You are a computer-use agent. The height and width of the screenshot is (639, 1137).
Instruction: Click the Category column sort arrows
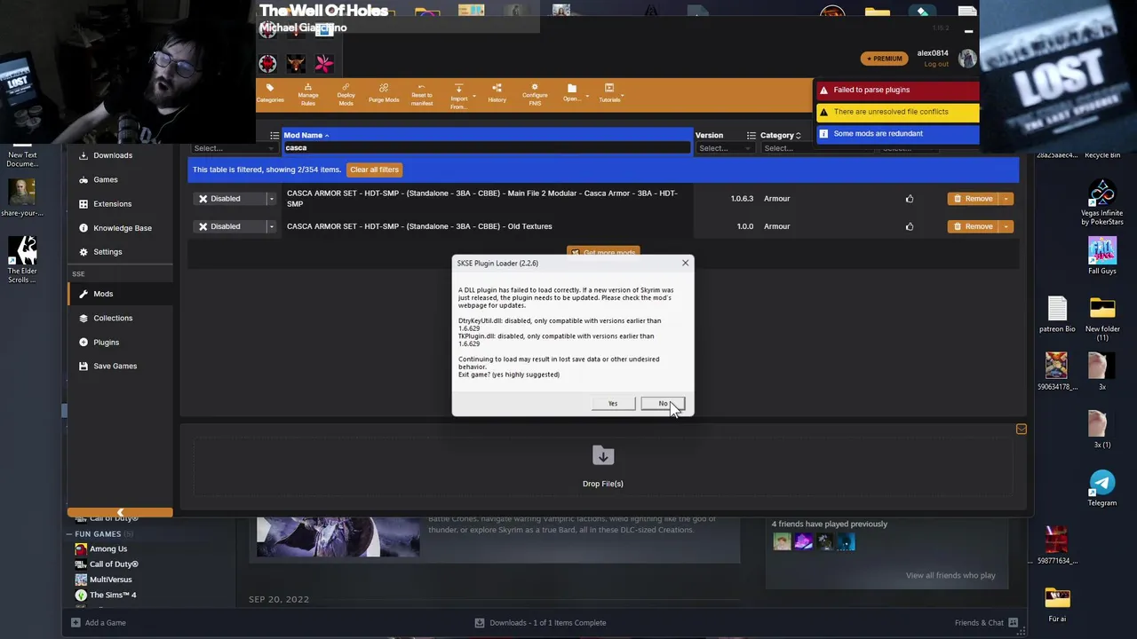[798, 135]
